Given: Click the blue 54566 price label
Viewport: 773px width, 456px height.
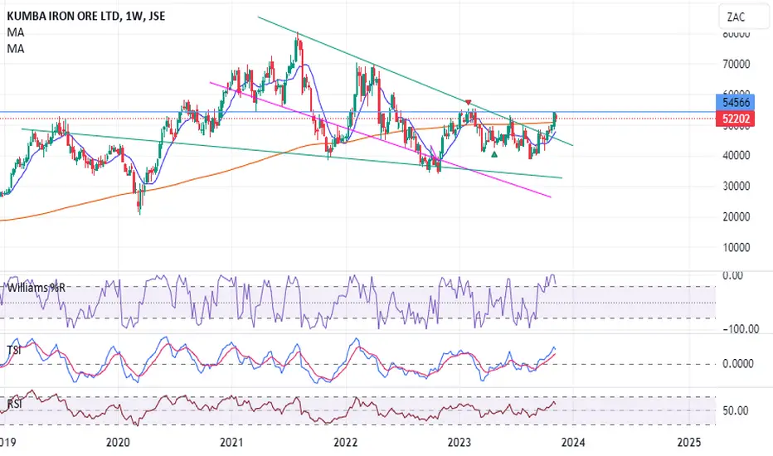Looking at the screenshot, I should tap(735, 103).
